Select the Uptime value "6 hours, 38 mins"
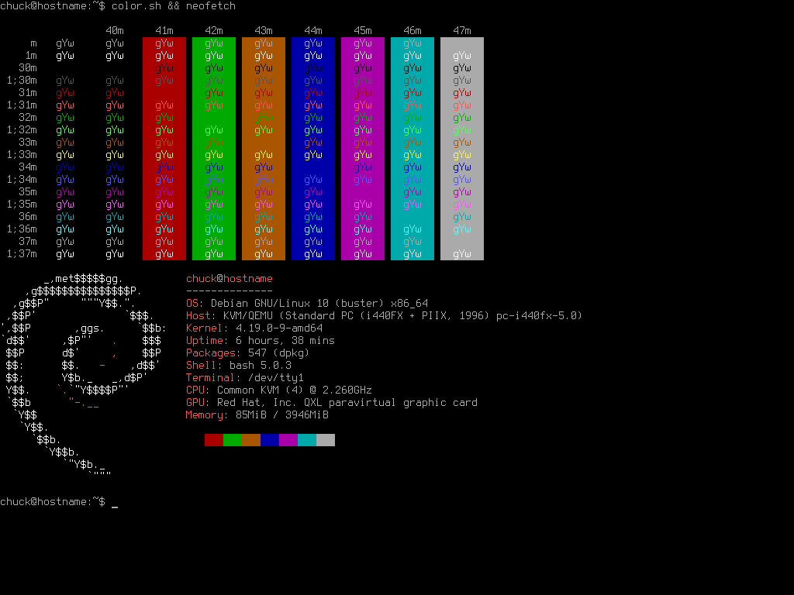 [285, 341]
